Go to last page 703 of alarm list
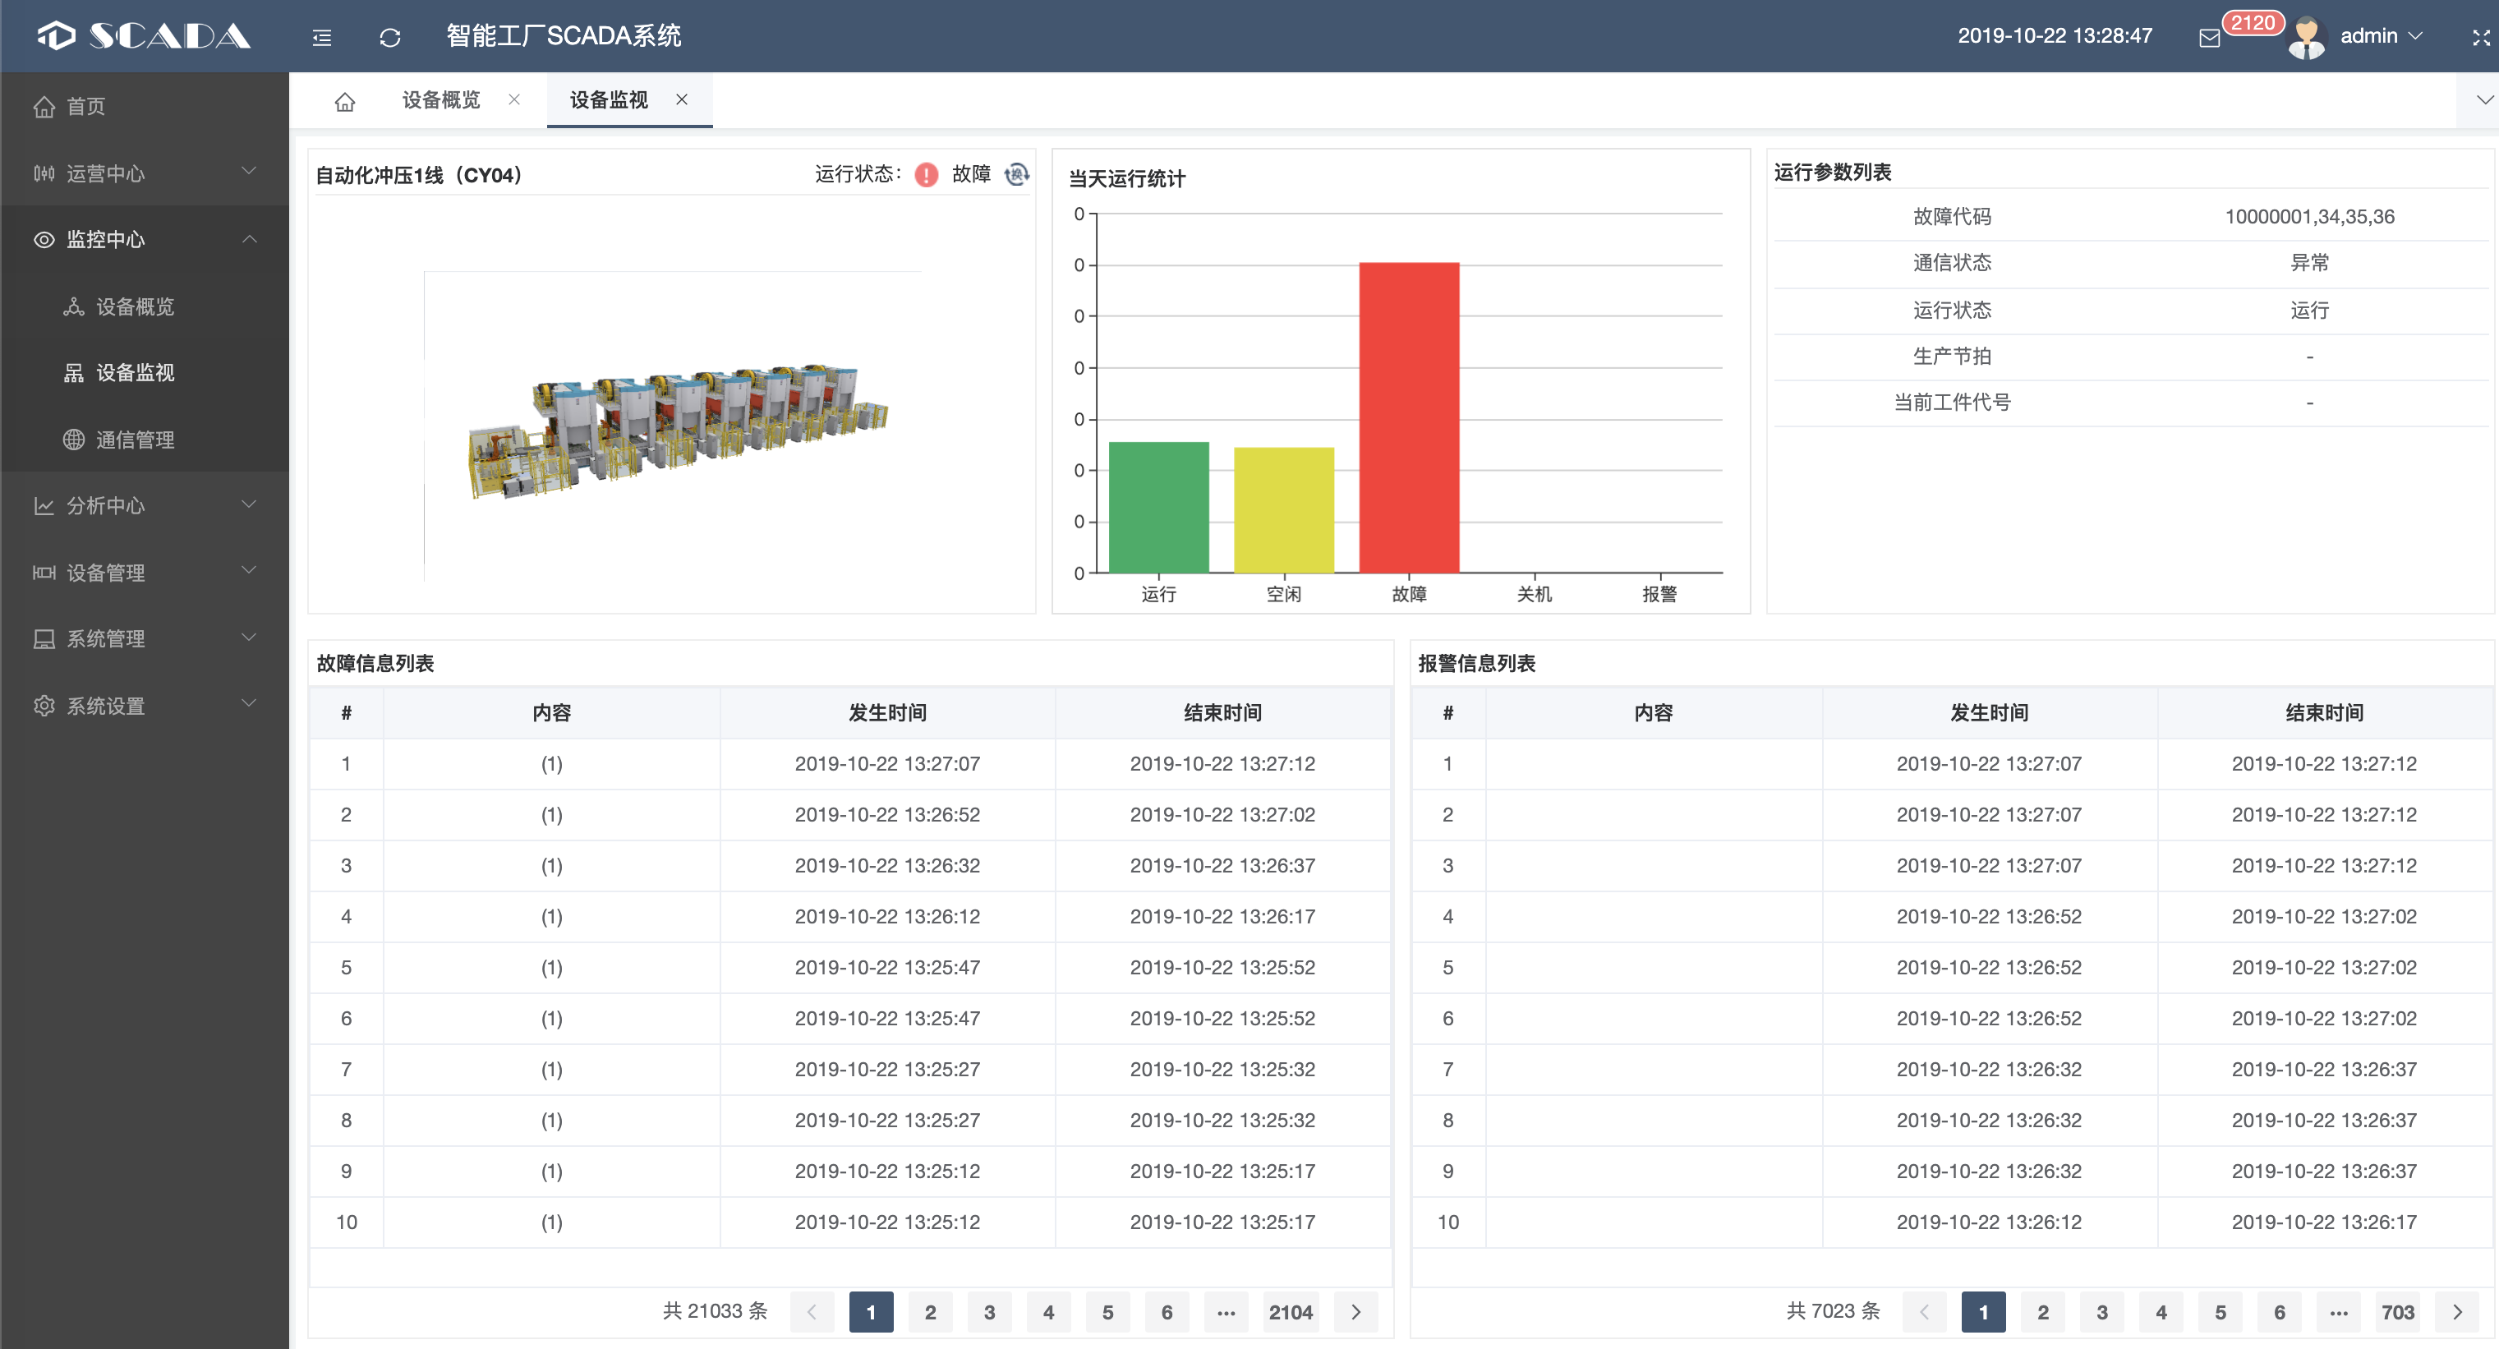 coord(2397,1312)
